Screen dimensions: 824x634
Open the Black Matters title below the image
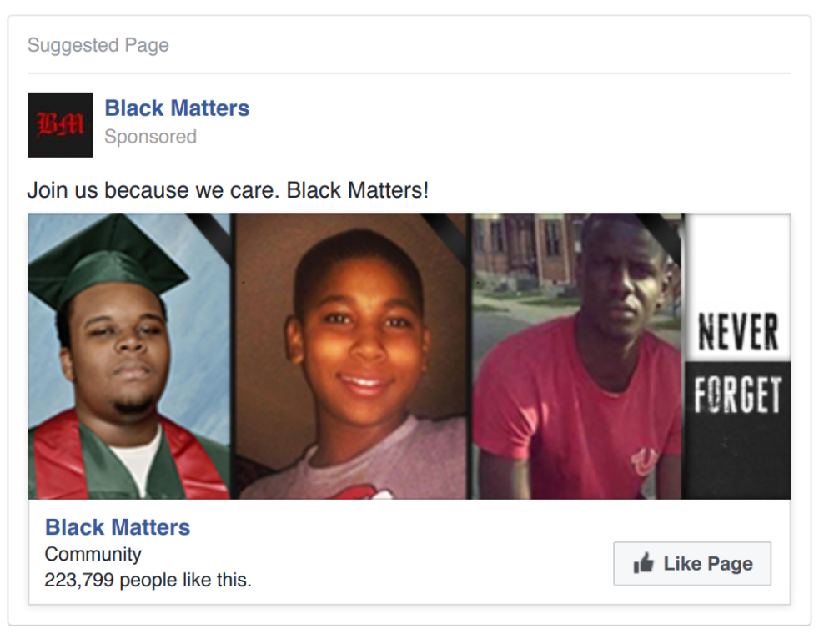click(118, 527)
